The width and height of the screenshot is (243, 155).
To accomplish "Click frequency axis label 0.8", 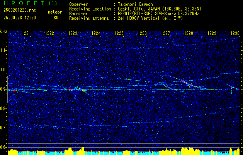I will 3,108.
